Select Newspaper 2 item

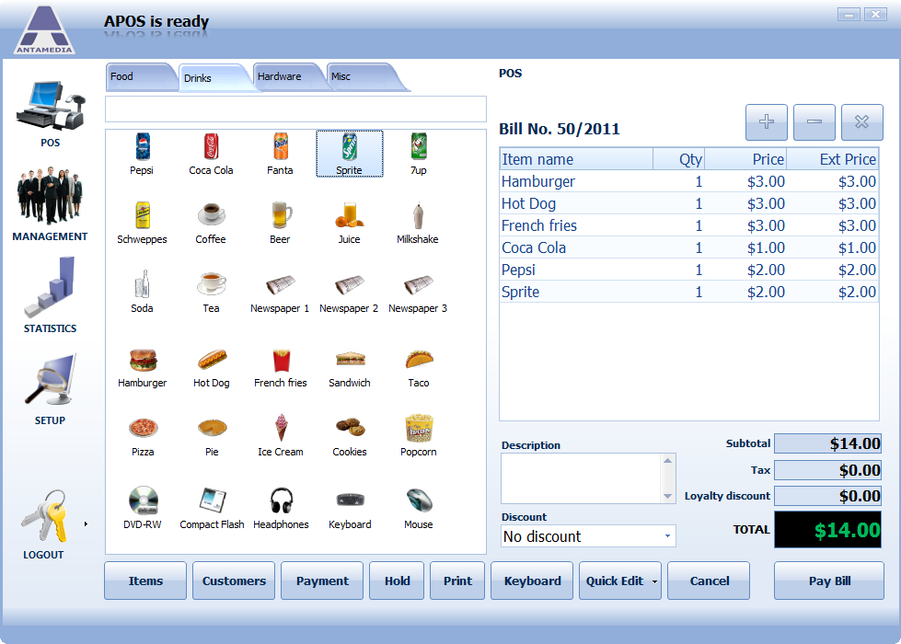[x=349, y=292]
